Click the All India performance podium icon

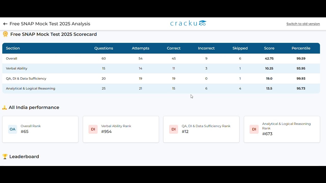tap(5, 108)
